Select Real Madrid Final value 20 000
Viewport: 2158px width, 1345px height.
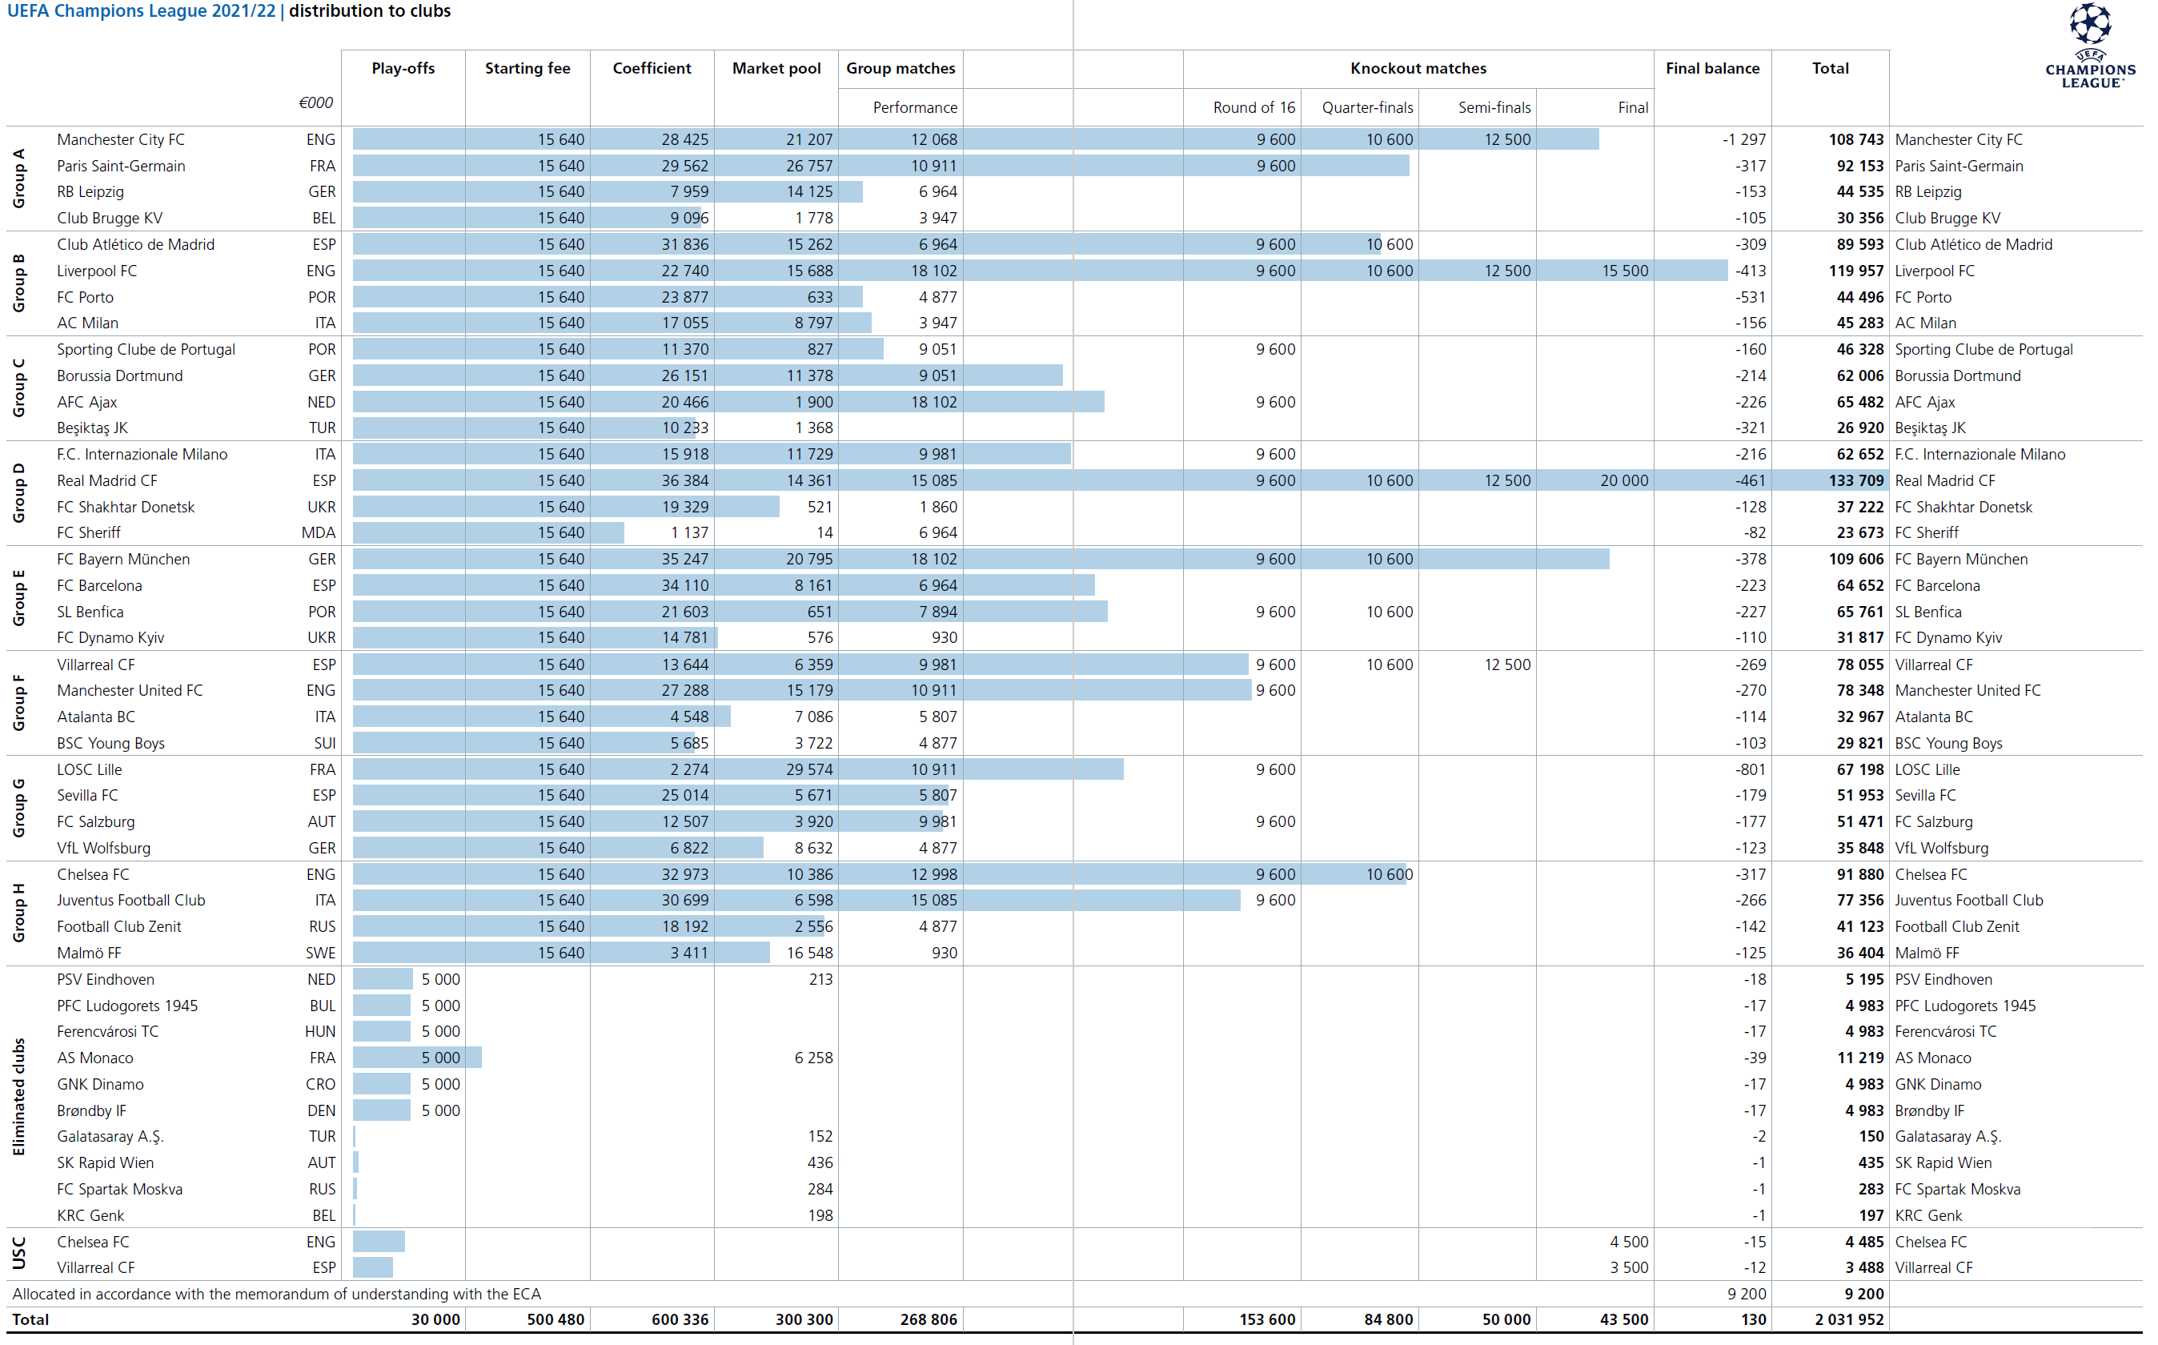tap(1623, 480)
